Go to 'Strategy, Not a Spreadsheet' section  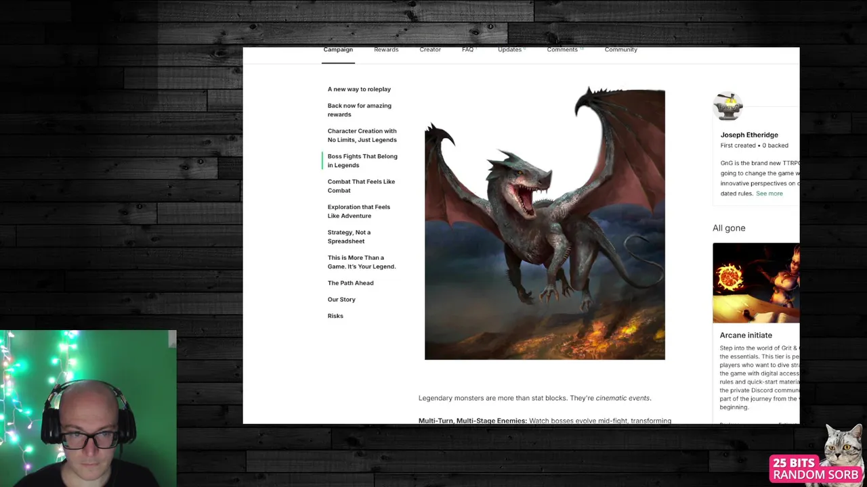point(349,237)
